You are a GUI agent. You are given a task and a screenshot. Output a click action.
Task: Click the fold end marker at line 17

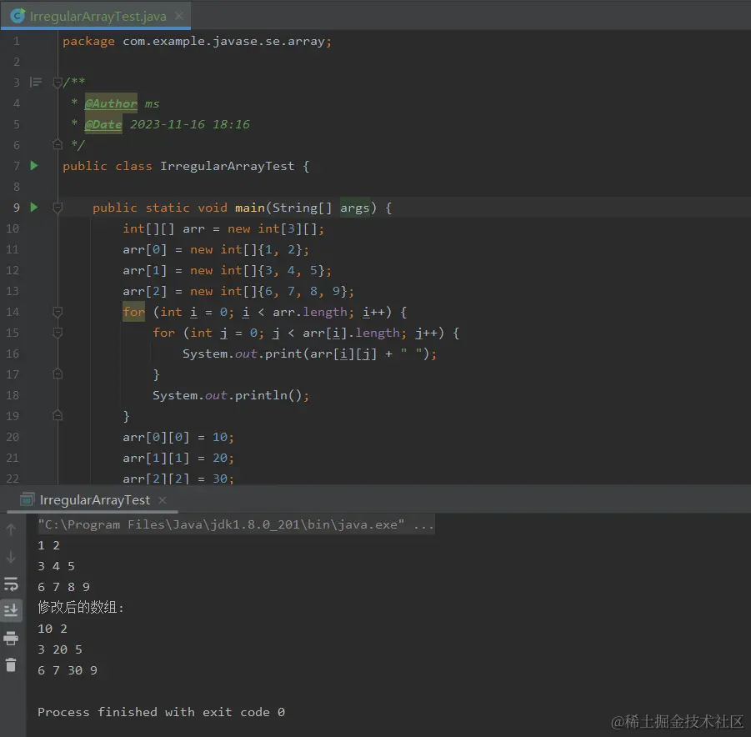58,374
